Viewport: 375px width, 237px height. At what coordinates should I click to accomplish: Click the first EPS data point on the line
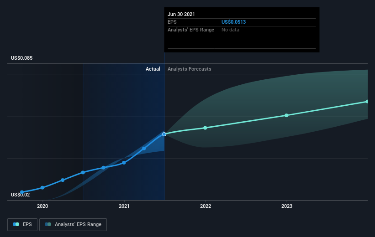(x=22, y=192)
